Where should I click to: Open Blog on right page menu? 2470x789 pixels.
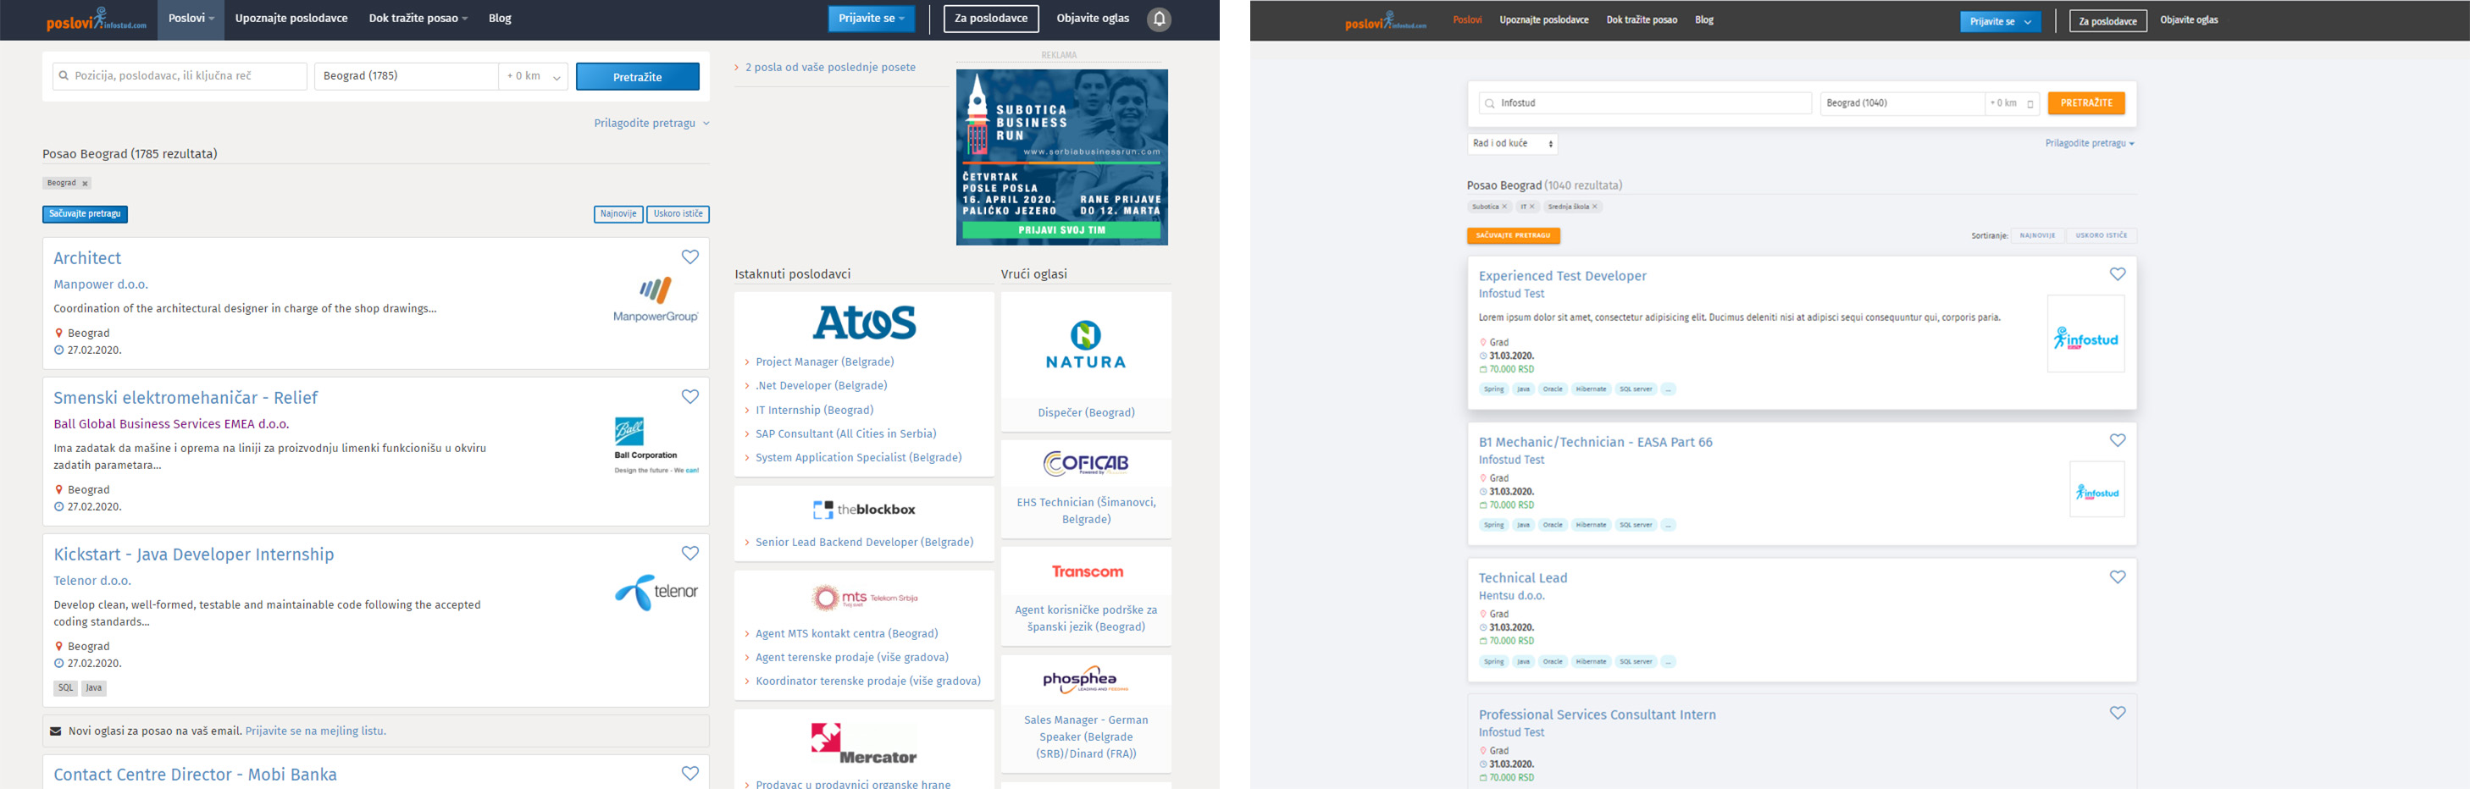click(1704, 20)
